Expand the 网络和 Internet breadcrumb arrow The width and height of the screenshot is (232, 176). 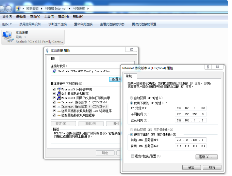(x=69, y=8)
